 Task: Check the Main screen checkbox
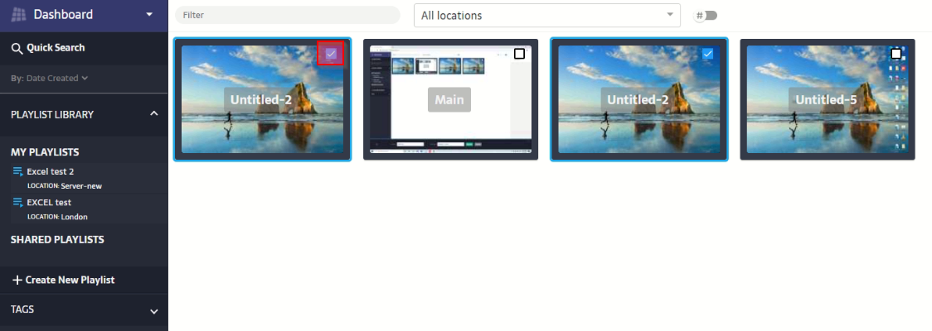519,54
